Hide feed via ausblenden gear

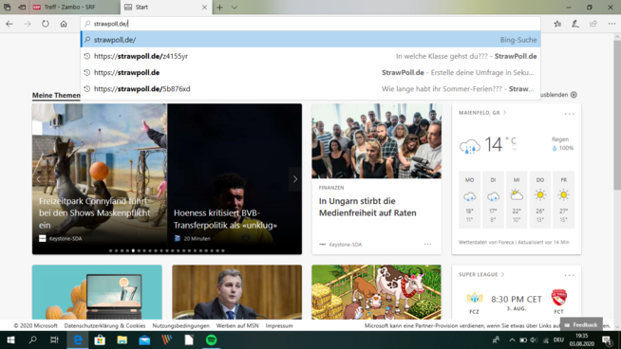[574, 95]
